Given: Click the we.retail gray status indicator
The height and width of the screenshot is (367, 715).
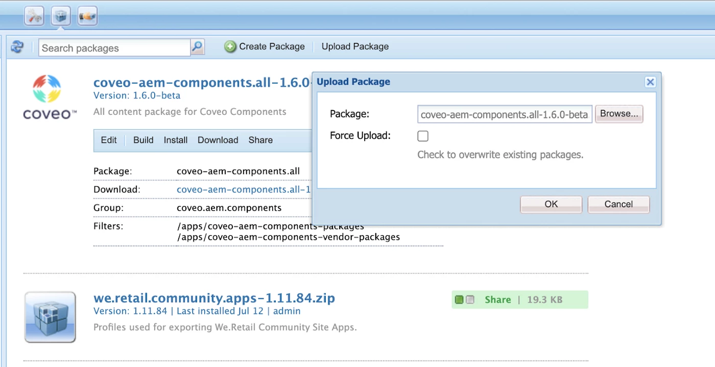Looking at the screenshot, I should [x=470, y=300].
